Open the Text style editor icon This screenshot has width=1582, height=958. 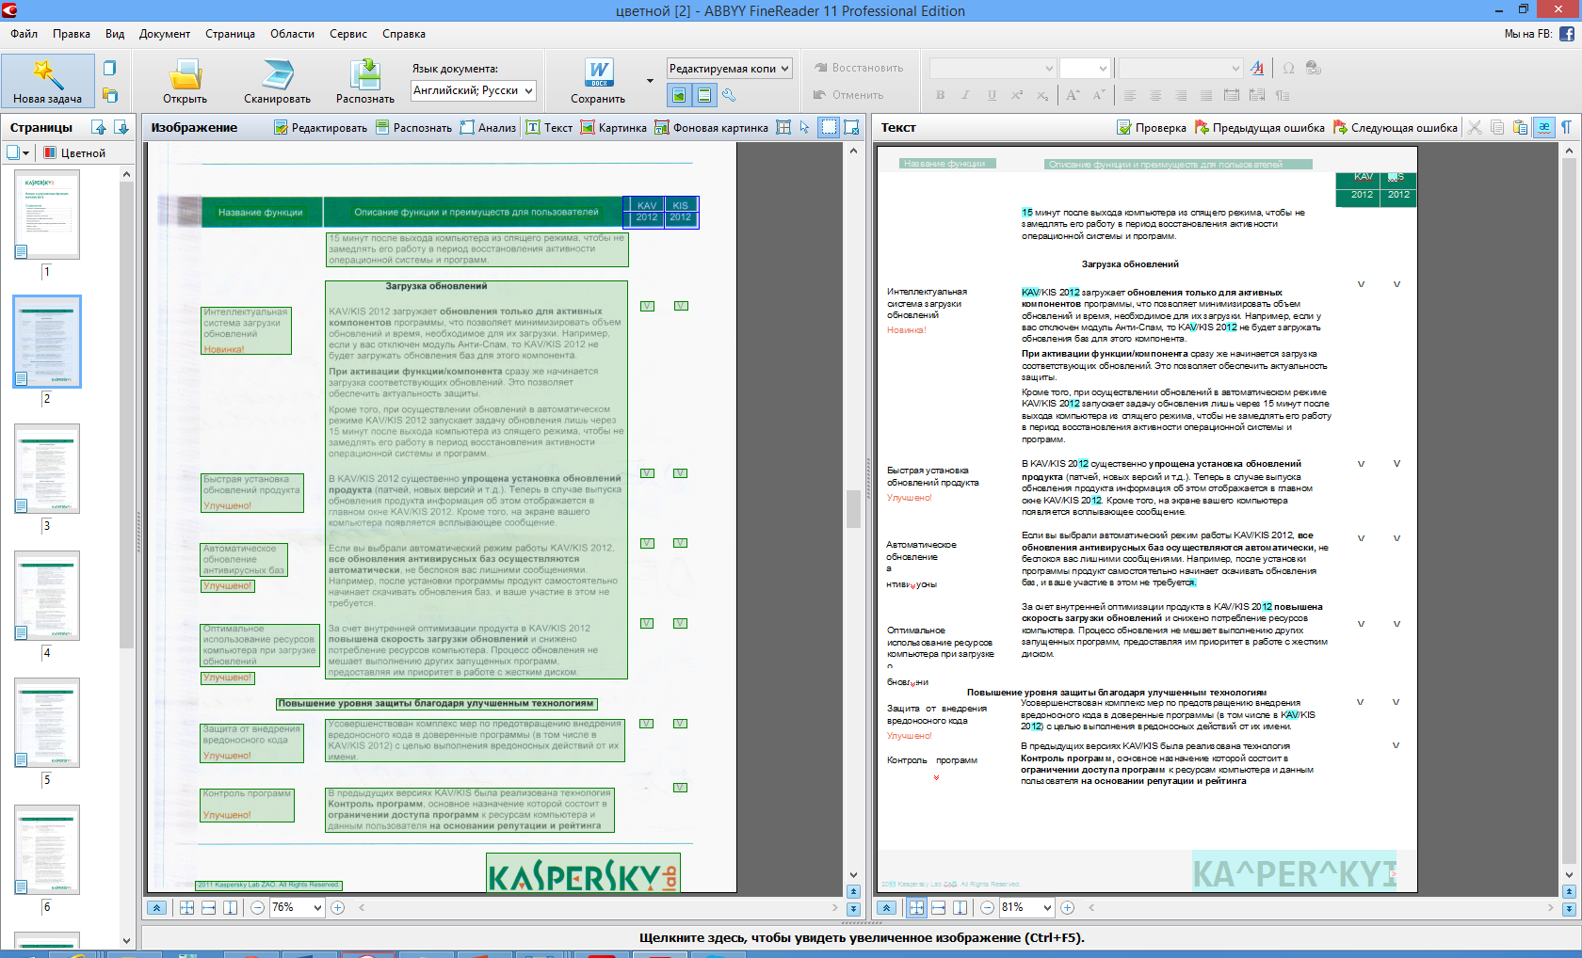[1257, 68]
